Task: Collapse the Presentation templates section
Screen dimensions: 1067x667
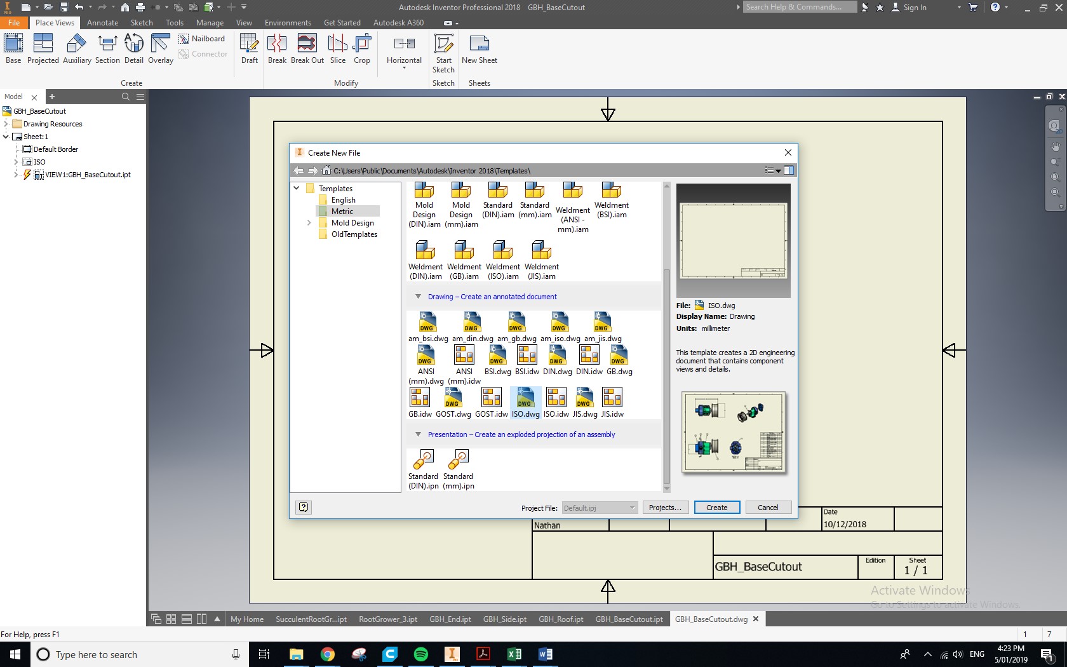Action: coord(418,435)
